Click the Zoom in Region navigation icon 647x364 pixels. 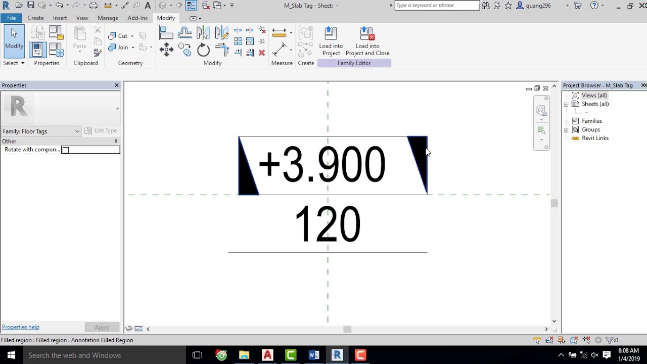541,130
